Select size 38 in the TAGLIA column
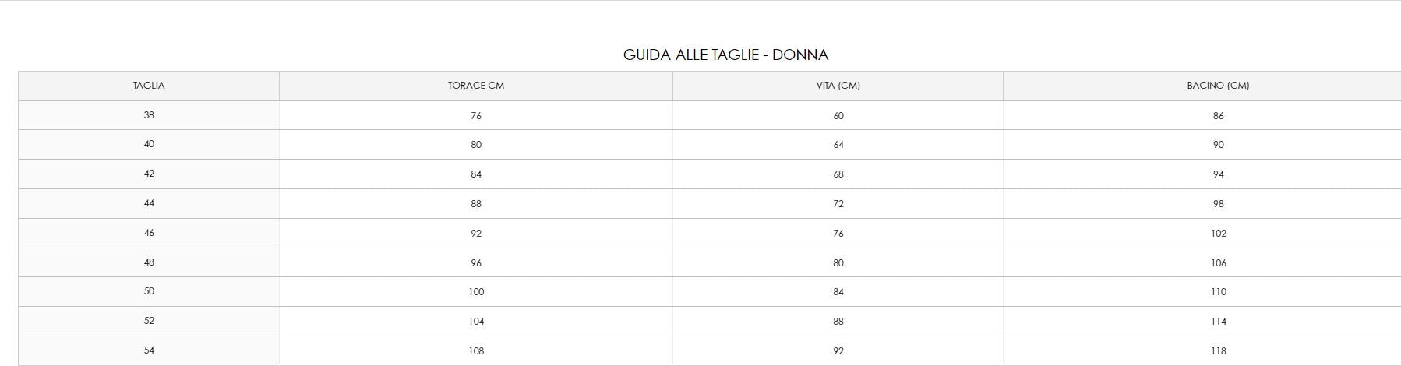 coord(149,115)
